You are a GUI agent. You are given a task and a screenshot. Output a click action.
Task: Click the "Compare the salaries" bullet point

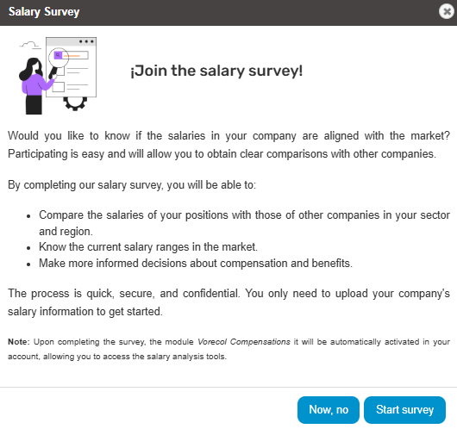pyautogui.click(x=244, y=223)
